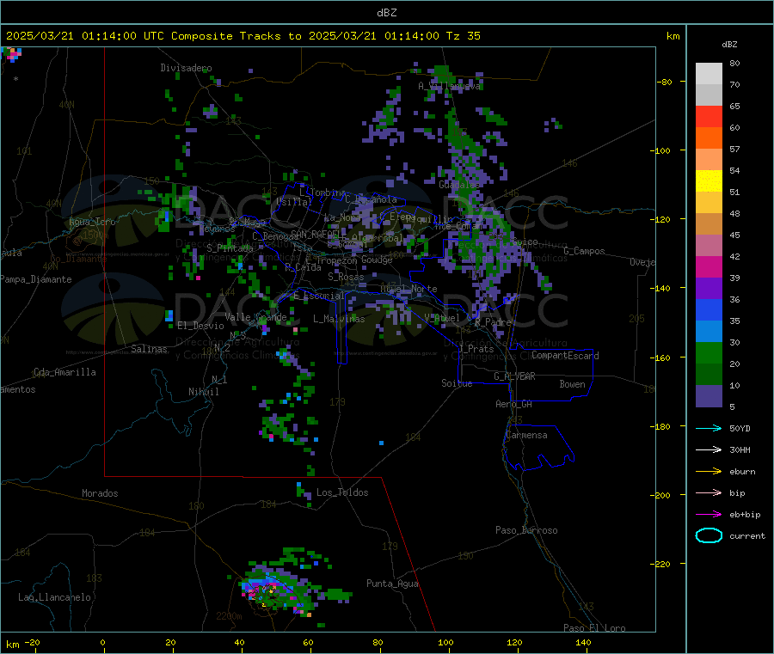Image resolution: width=774 pixels, height=654 pixels.
Task: Click the 'SAN_RAFAEL' map label
Action: pyautogui.click(x=316, y=234)
